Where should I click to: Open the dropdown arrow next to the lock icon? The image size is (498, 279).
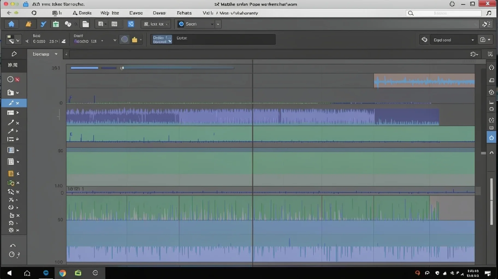[x=141, y=40]
